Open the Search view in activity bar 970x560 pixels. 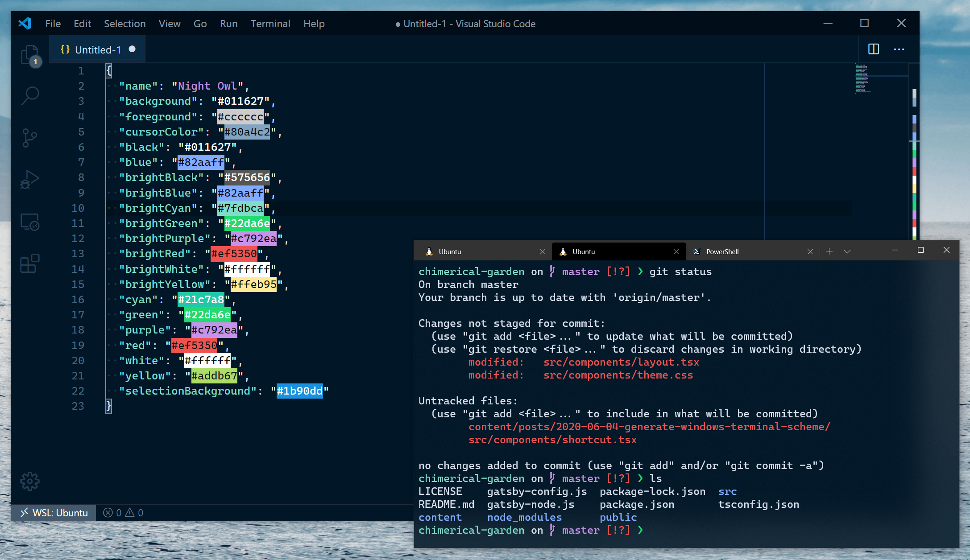(x=30, y=95)
